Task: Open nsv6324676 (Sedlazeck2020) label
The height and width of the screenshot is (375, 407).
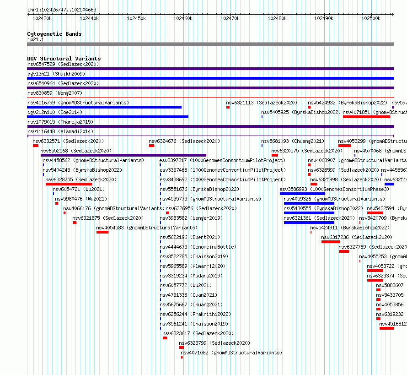Action: tap(184, 141)
